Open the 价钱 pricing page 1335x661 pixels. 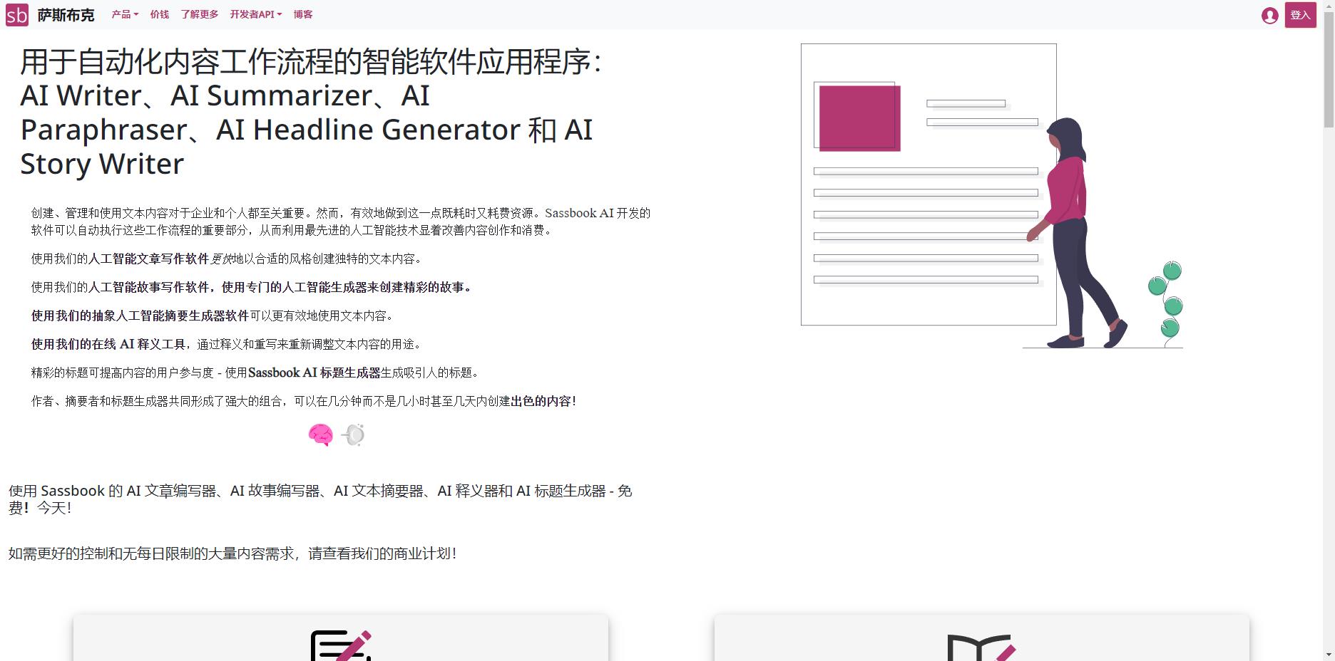tap(160, 14)
